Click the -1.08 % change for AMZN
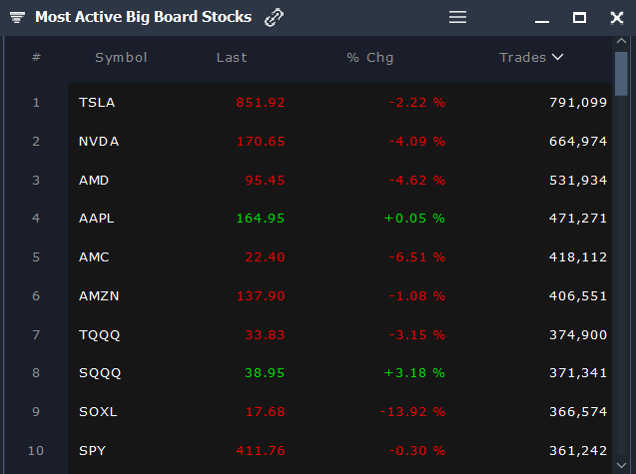This screenshot has height=474, width=636. (417, 296)
